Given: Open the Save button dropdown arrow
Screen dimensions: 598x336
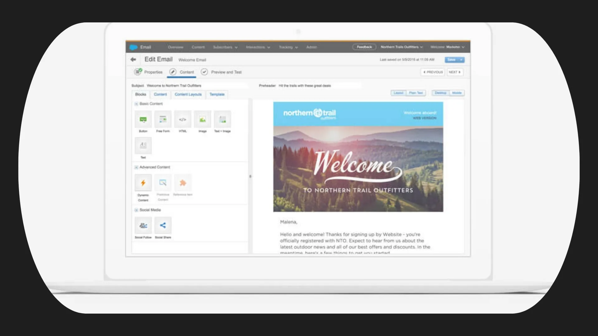Looking at the screenshot, I should click(x=461, y=60).
